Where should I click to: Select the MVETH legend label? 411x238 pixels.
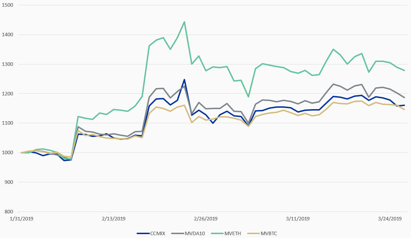tap(232, 233)
